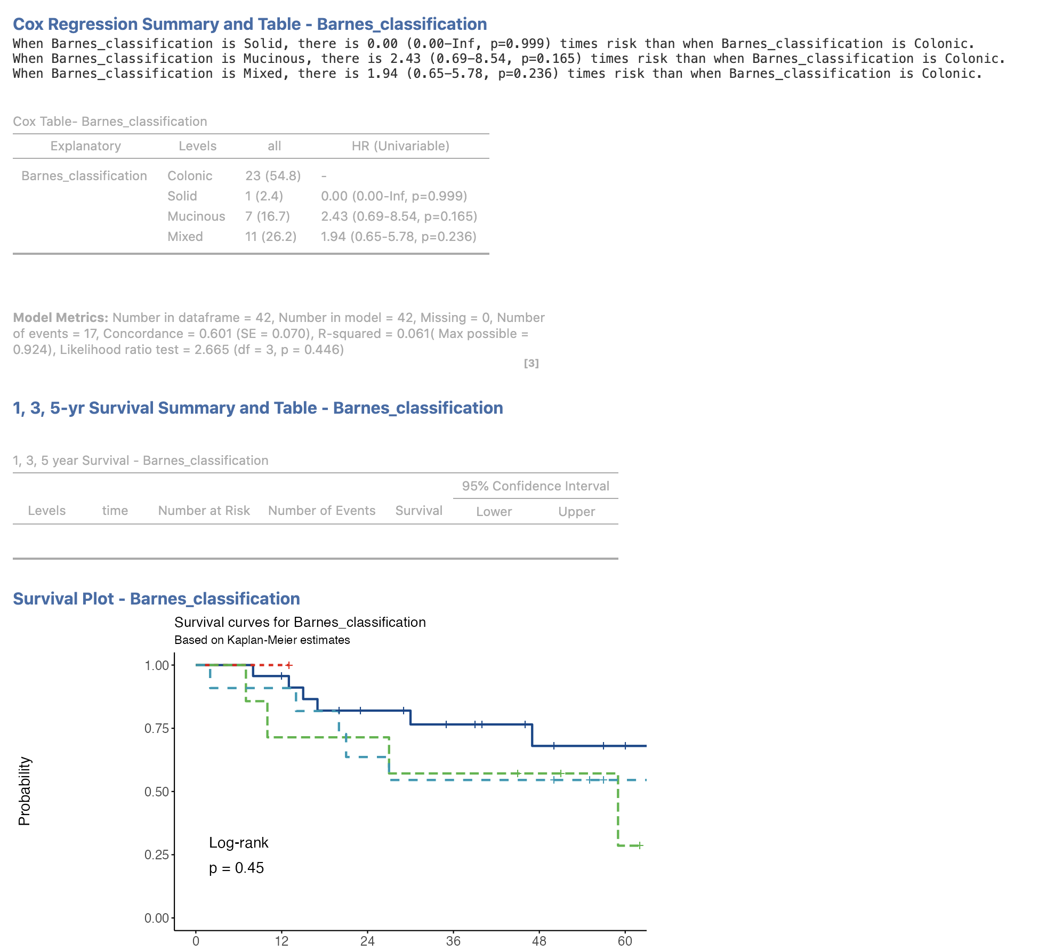Click the 12 x-axis tick label
The image size is (1047, 951).
tap(281, 941)
